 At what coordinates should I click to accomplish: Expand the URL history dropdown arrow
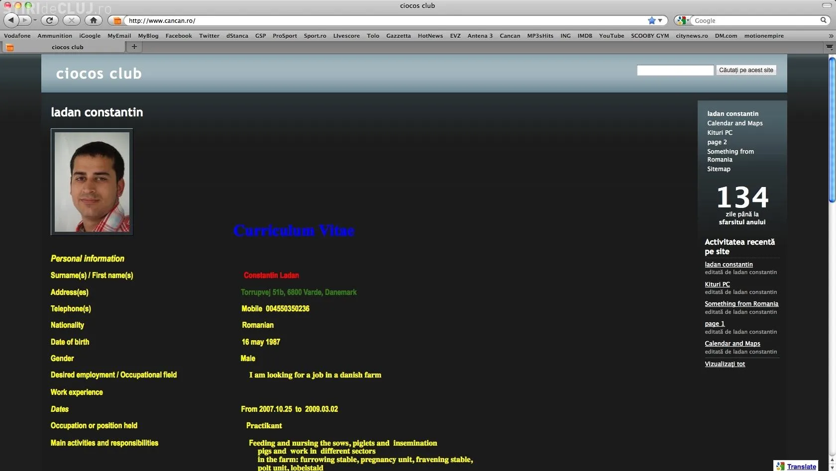coord(660,20)
